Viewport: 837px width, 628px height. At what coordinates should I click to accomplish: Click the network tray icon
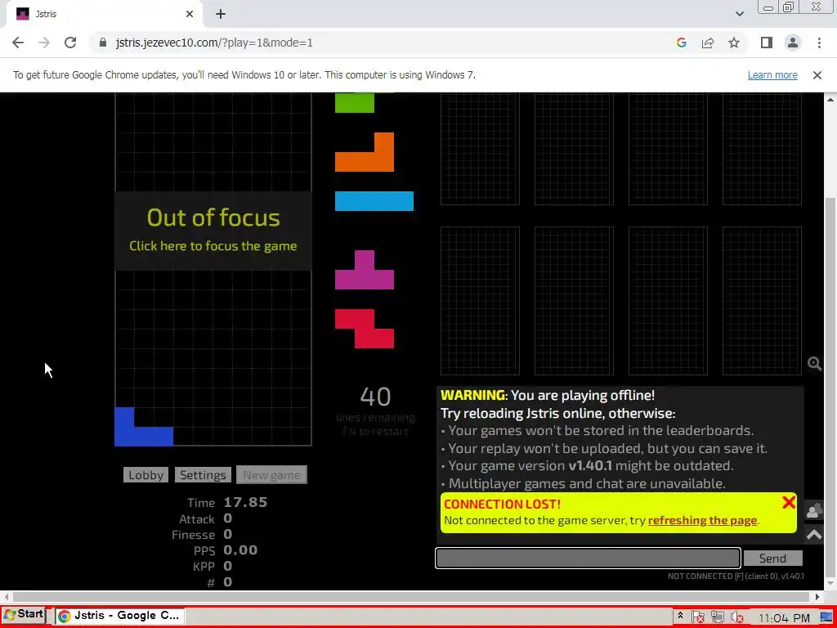click(718, 617)
